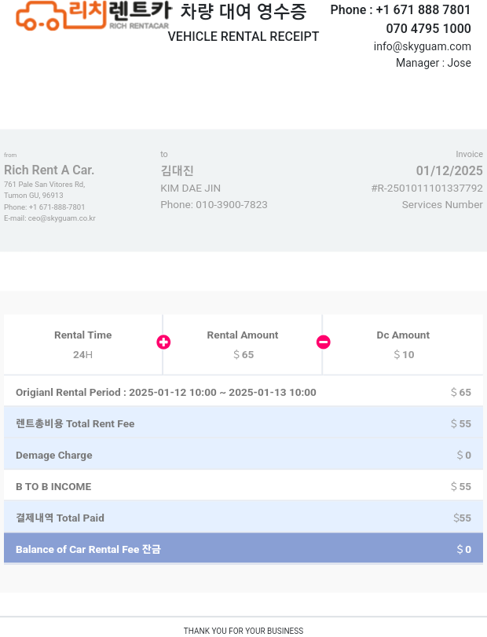Click the Total Rent Fee row
487x637 pixels.
(x=243, y=423)
